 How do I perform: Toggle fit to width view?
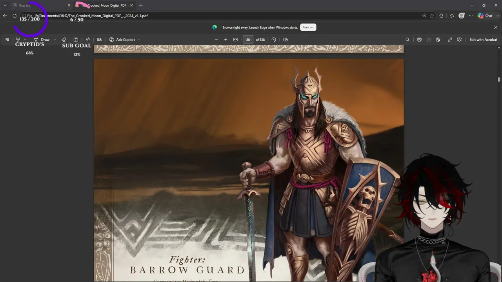pyautogui.click(x=235, y=40)
